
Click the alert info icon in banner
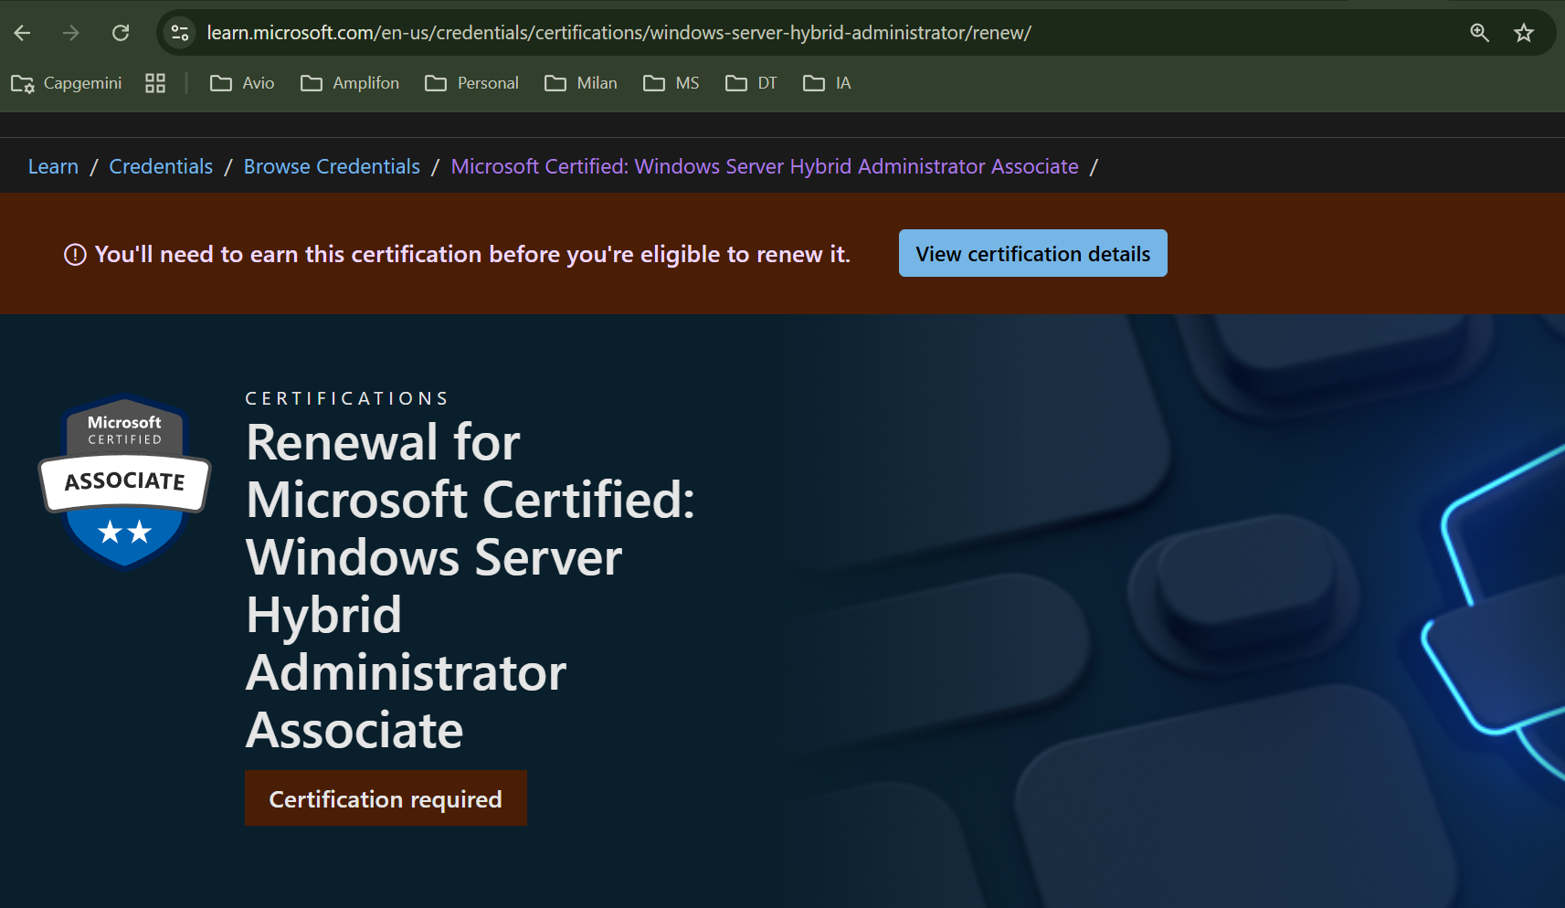[x=75, y=255]
